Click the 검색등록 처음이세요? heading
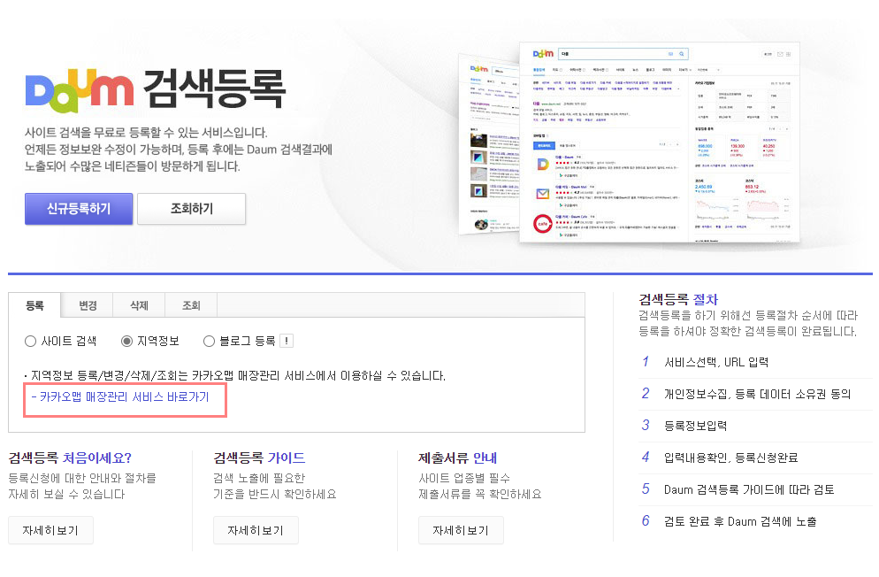 point(70,458)
